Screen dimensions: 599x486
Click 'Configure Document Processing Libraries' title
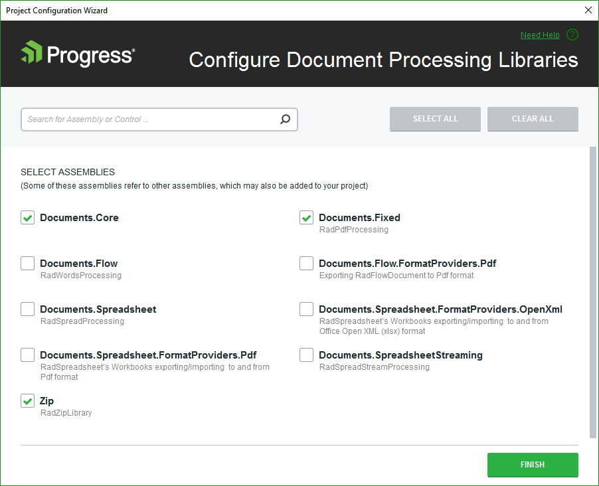coord(384,60)
